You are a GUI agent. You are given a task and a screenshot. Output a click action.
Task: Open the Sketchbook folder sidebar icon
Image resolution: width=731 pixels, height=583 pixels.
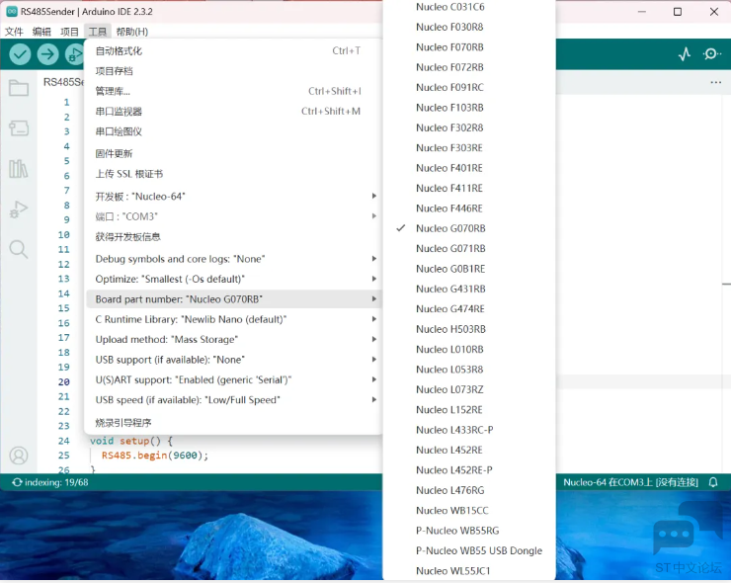click(19, 88)
